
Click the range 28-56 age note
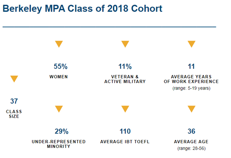[x=192, y=148]
